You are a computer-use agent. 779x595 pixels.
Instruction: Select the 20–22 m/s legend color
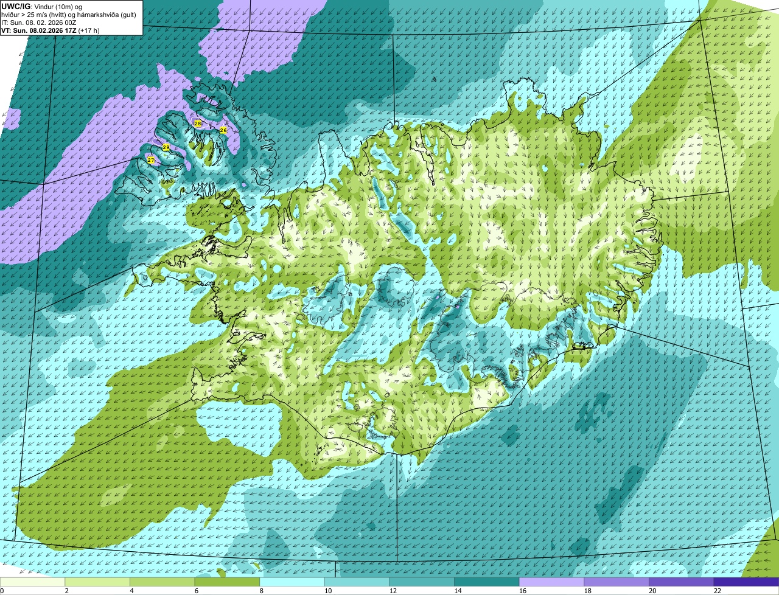(x=682, y=582)
